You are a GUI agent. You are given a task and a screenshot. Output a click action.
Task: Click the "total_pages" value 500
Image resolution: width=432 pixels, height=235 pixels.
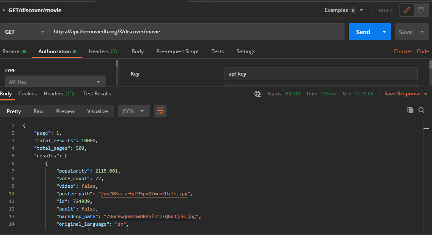(x=80, y=148)
